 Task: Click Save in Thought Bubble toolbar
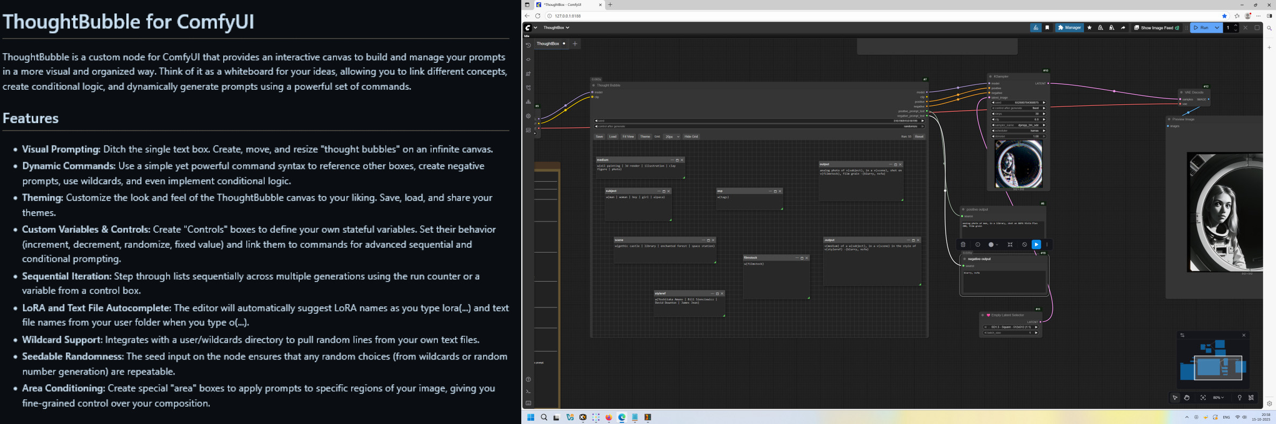[599, 136]
